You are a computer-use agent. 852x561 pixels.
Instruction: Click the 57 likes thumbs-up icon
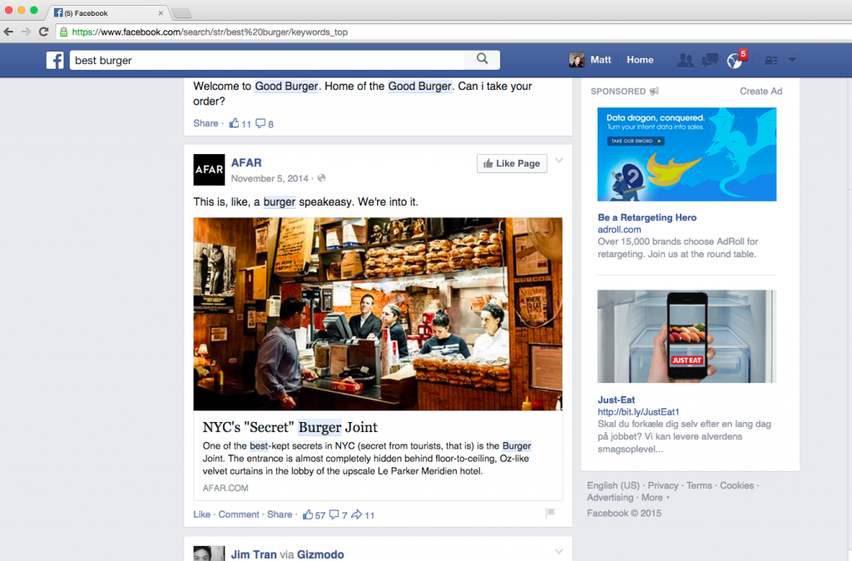(308, 514)
